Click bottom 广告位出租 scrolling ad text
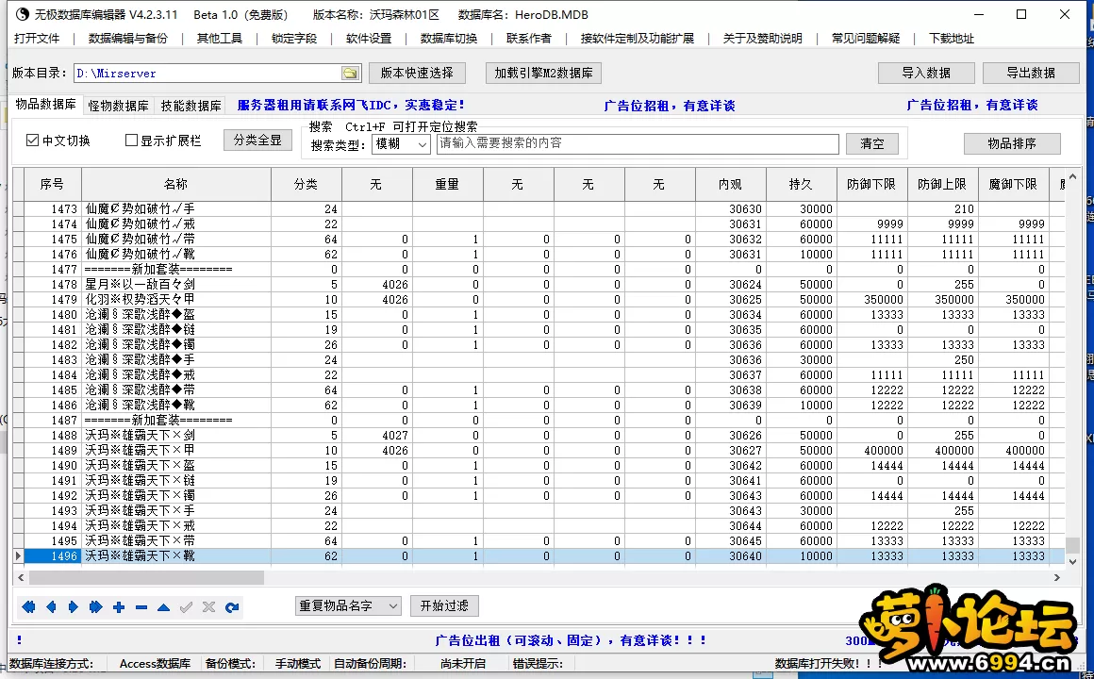Screen dimensions: 1094x679 (x=572, y=640)
